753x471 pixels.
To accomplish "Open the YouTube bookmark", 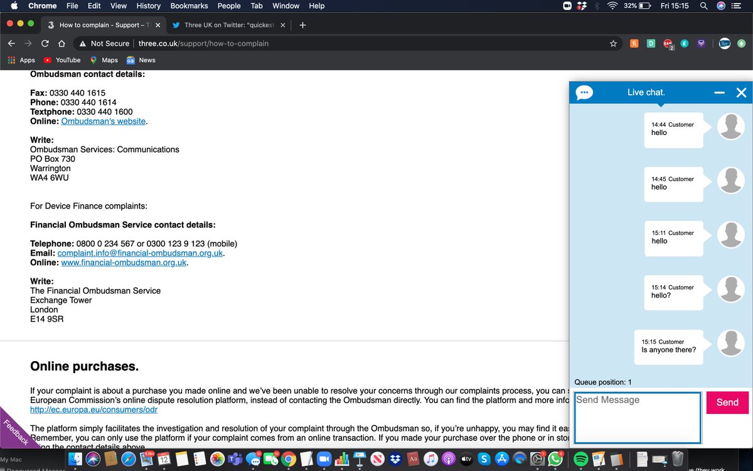I will (x=62, y=60).
